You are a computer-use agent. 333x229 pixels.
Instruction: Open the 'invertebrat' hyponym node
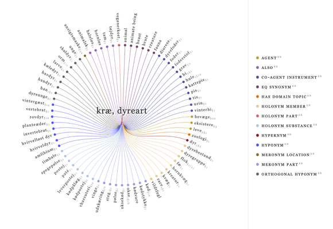click(x=37, y=132)
